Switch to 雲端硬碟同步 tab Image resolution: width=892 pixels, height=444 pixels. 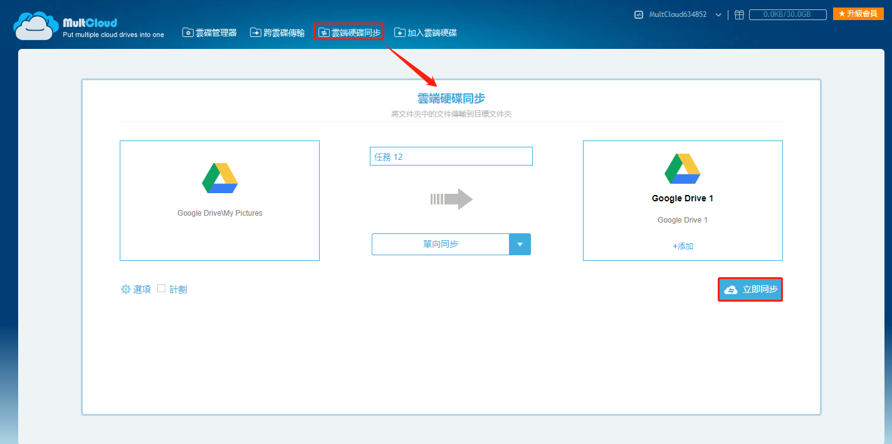pos(349,32)
